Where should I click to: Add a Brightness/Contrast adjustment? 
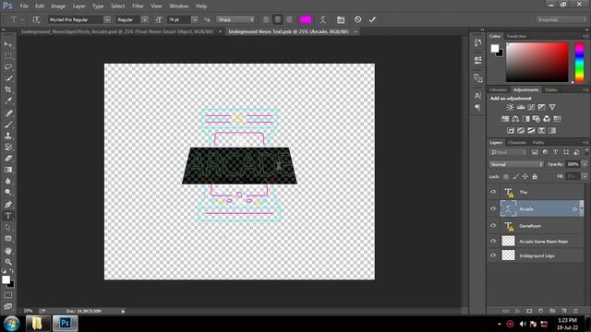point(510,107)
